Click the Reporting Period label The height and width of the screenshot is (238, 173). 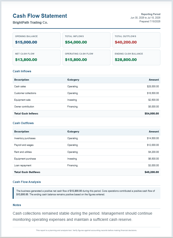pos(150,14)
